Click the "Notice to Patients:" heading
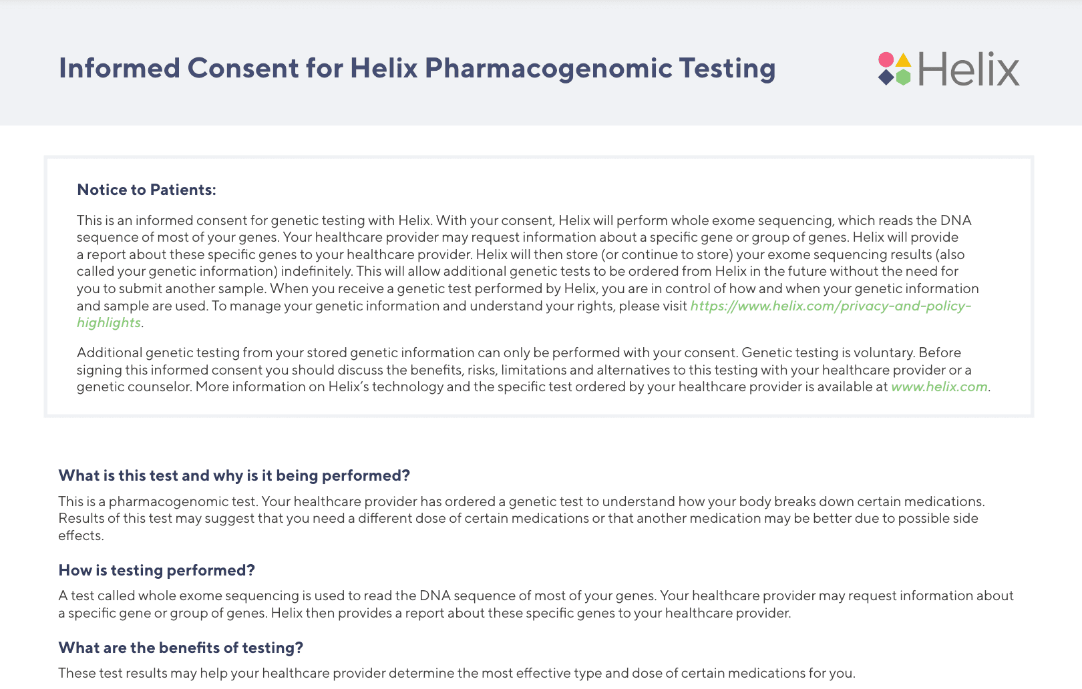Viewport: 1082px width, 689px height. click(146, 190)
